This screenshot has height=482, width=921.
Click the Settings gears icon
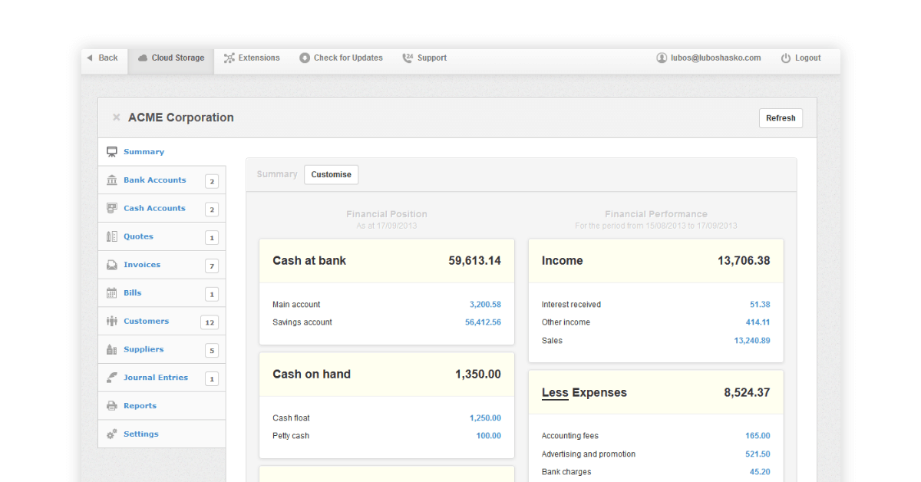pos(112,434)
